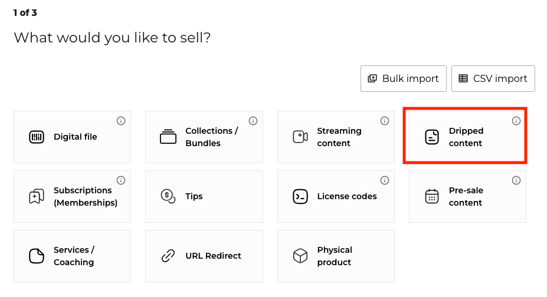Pick the Services / Coaching card

[x=72, y=256]
